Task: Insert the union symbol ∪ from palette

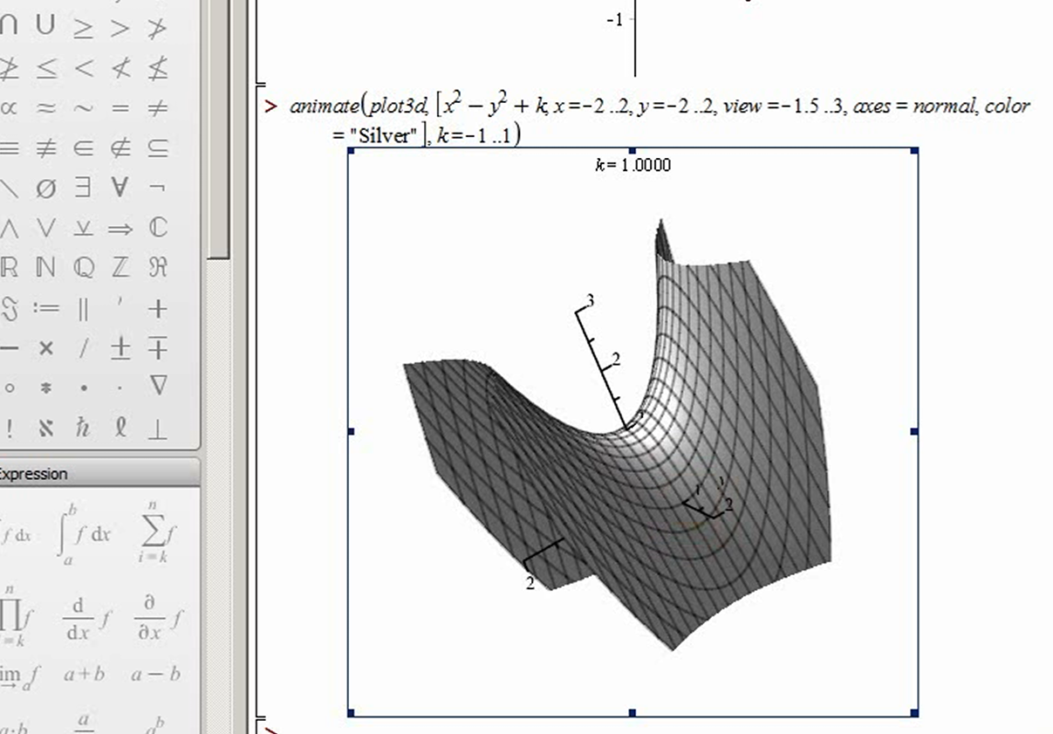Action: click(45, 26)
